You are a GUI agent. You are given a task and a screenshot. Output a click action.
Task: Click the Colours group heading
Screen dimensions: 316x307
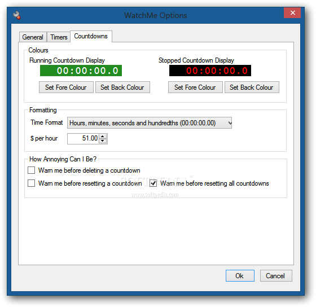point(38,50)
